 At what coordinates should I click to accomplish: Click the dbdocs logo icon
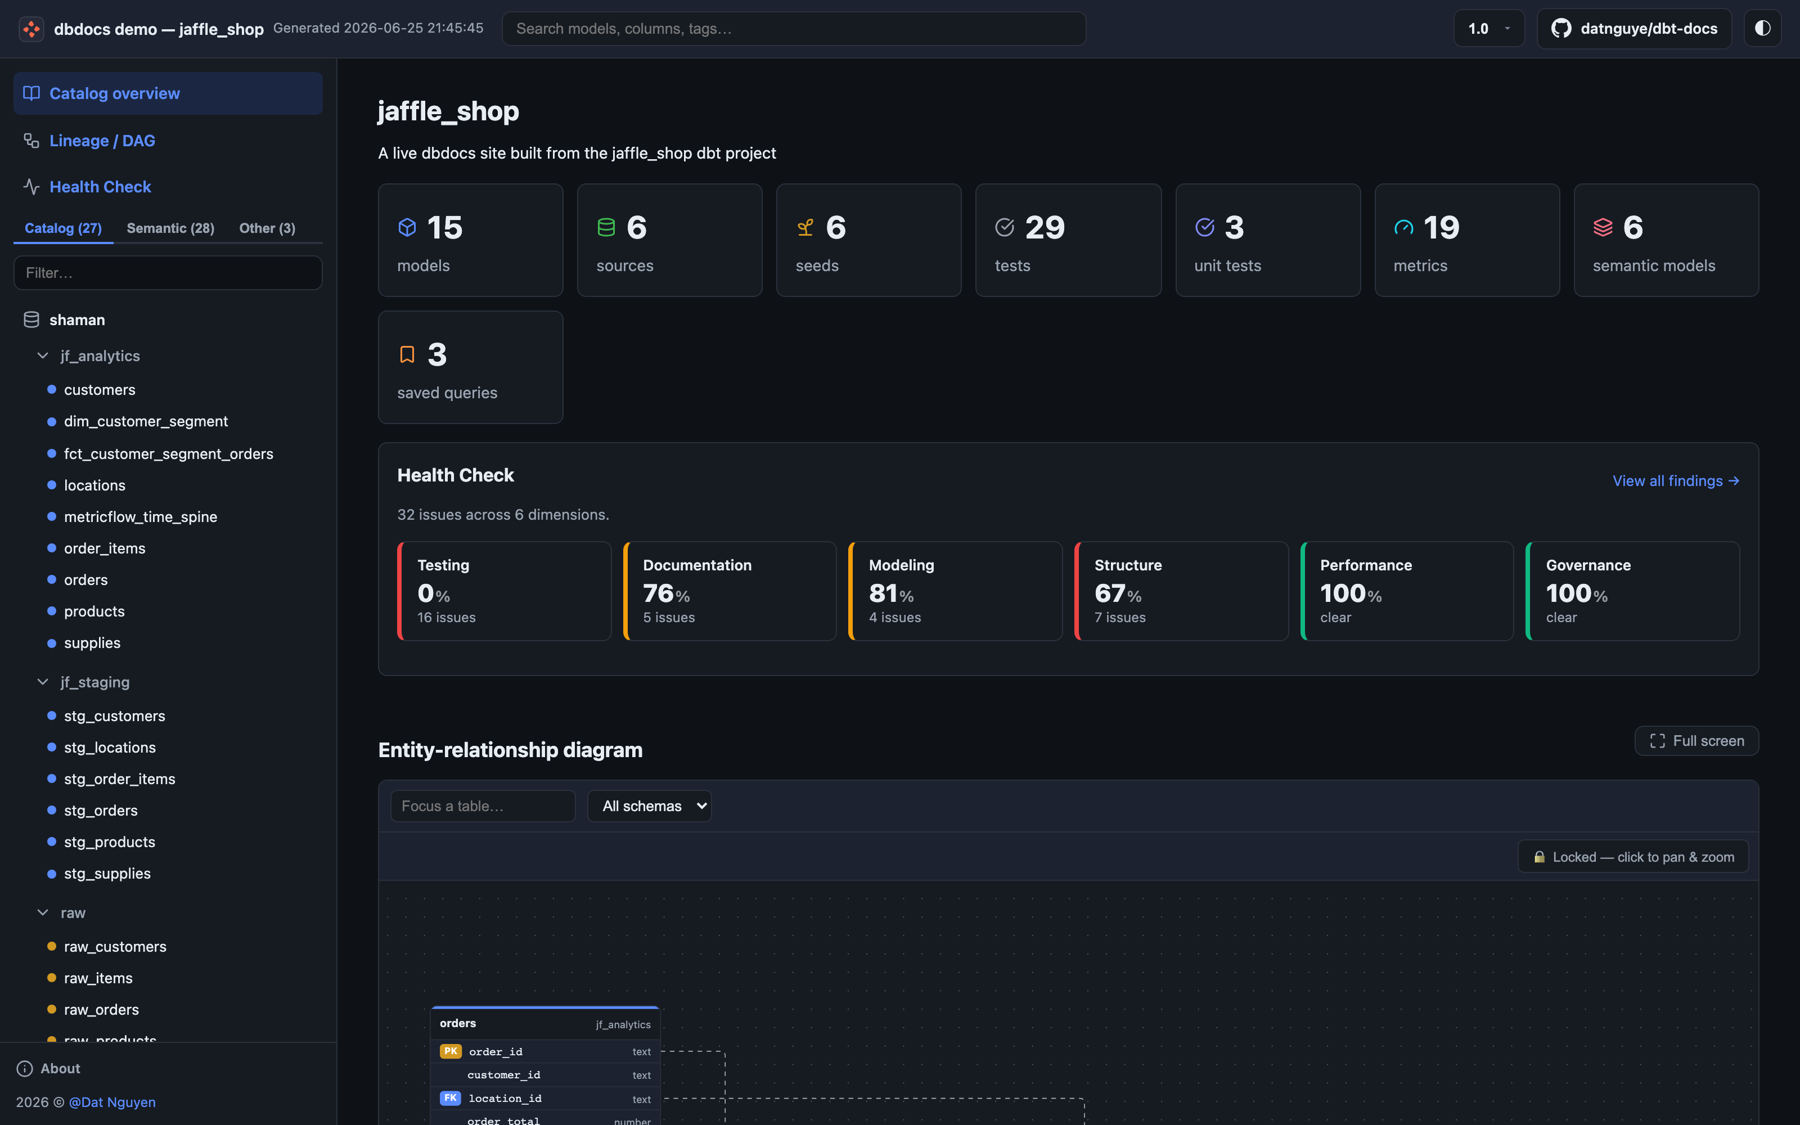(31, 29)
